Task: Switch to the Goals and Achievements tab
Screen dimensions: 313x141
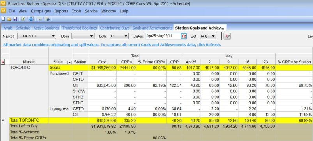Action: click(x=152, y=28)
